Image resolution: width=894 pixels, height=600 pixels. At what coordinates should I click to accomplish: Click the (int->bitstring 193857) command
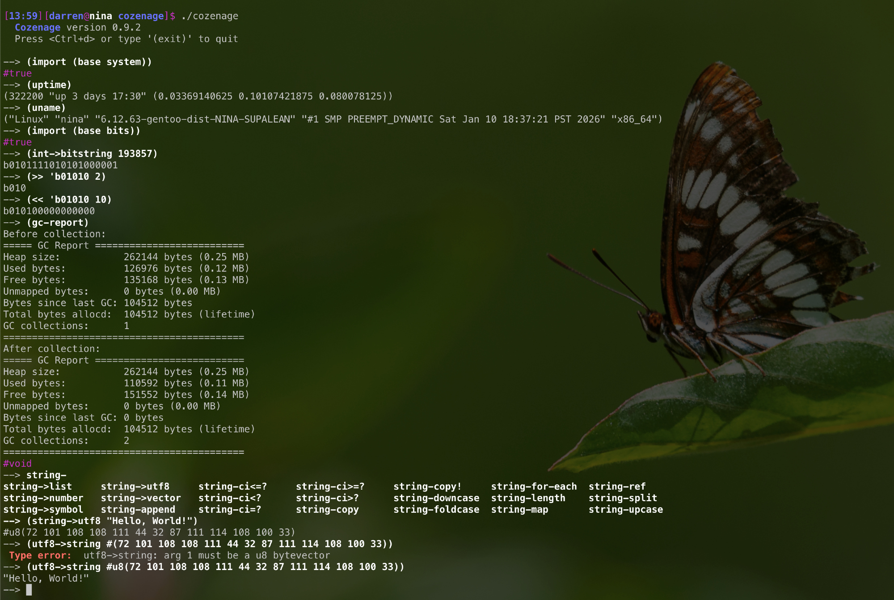[x=92, y=154]
